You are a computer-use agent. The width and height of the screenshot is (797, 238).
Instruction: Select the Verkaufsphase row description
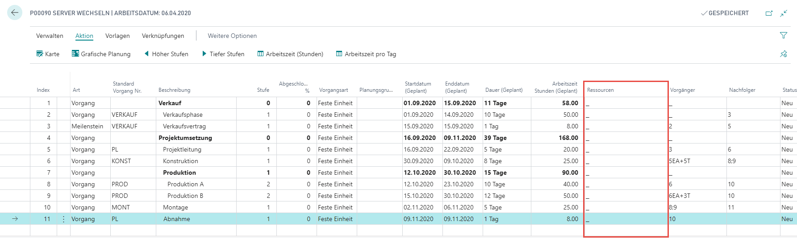[x=196, y=115]
